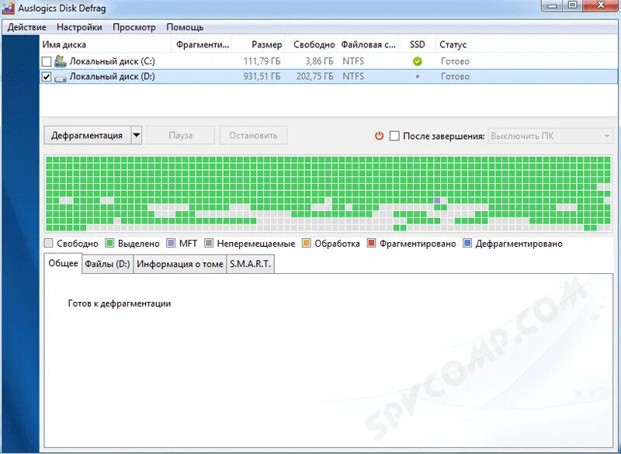Click the gray Неперемещаемые legend swatch
621x454 pixels.
tap(209, 243)
